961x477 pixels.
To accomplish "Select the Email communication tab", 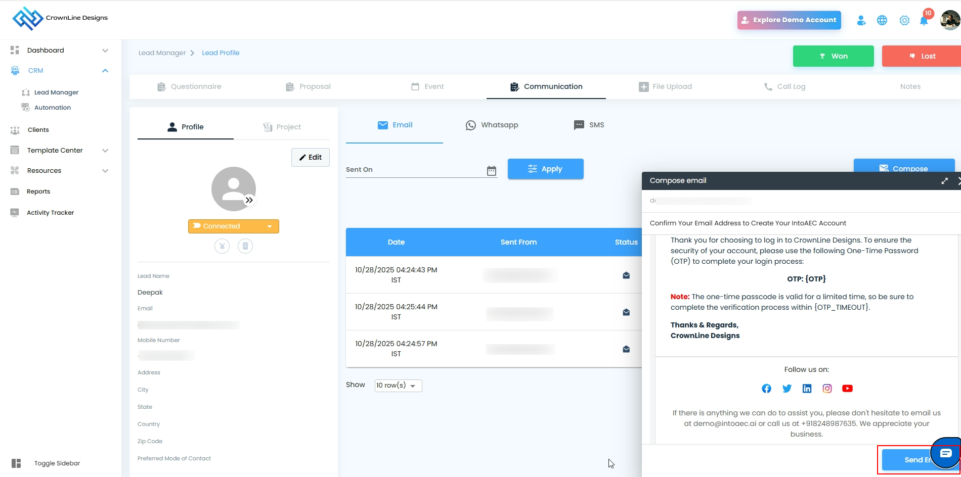I will tap(395, 125).
